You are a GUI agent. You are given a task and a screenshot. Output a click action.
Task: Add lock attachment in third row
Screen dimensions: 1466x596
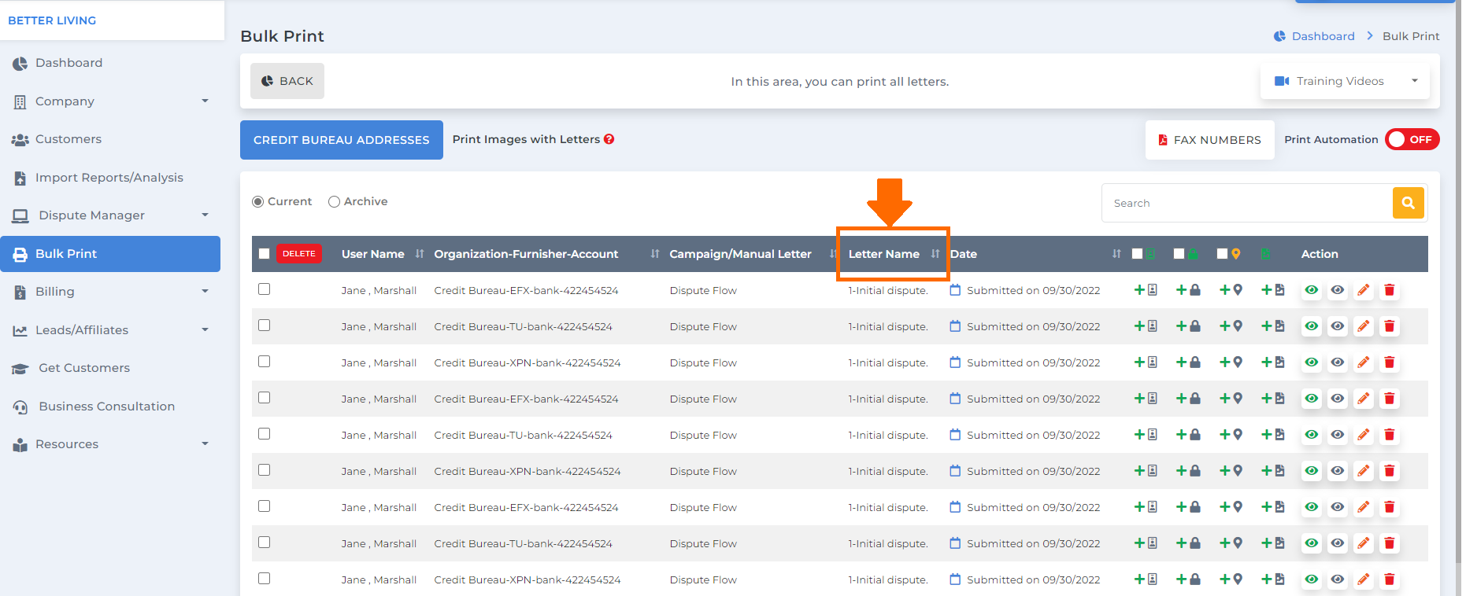[1188, 362]
